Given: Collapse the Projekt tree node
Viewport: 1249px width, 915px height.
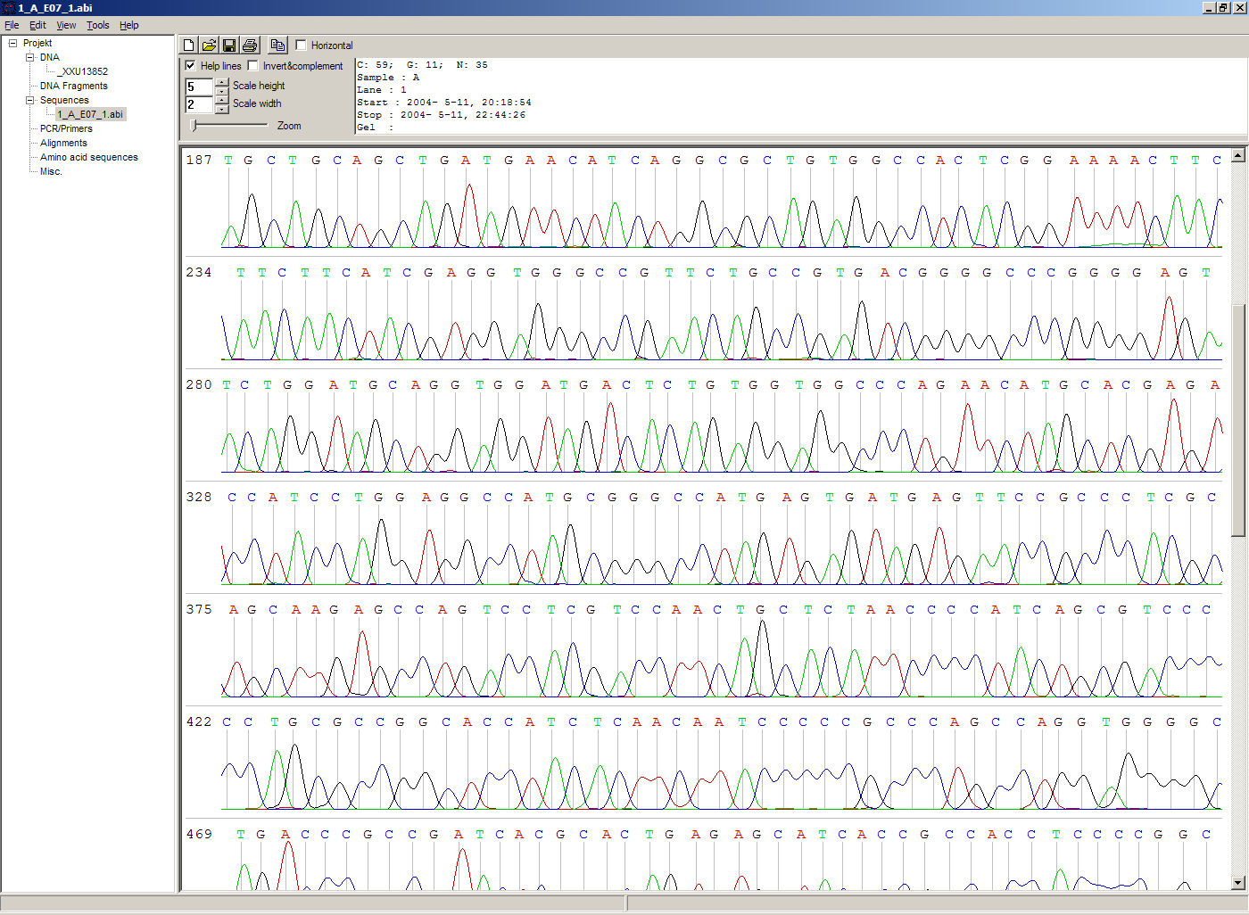Looking at the screenshot, I should (x=12, y=43).
